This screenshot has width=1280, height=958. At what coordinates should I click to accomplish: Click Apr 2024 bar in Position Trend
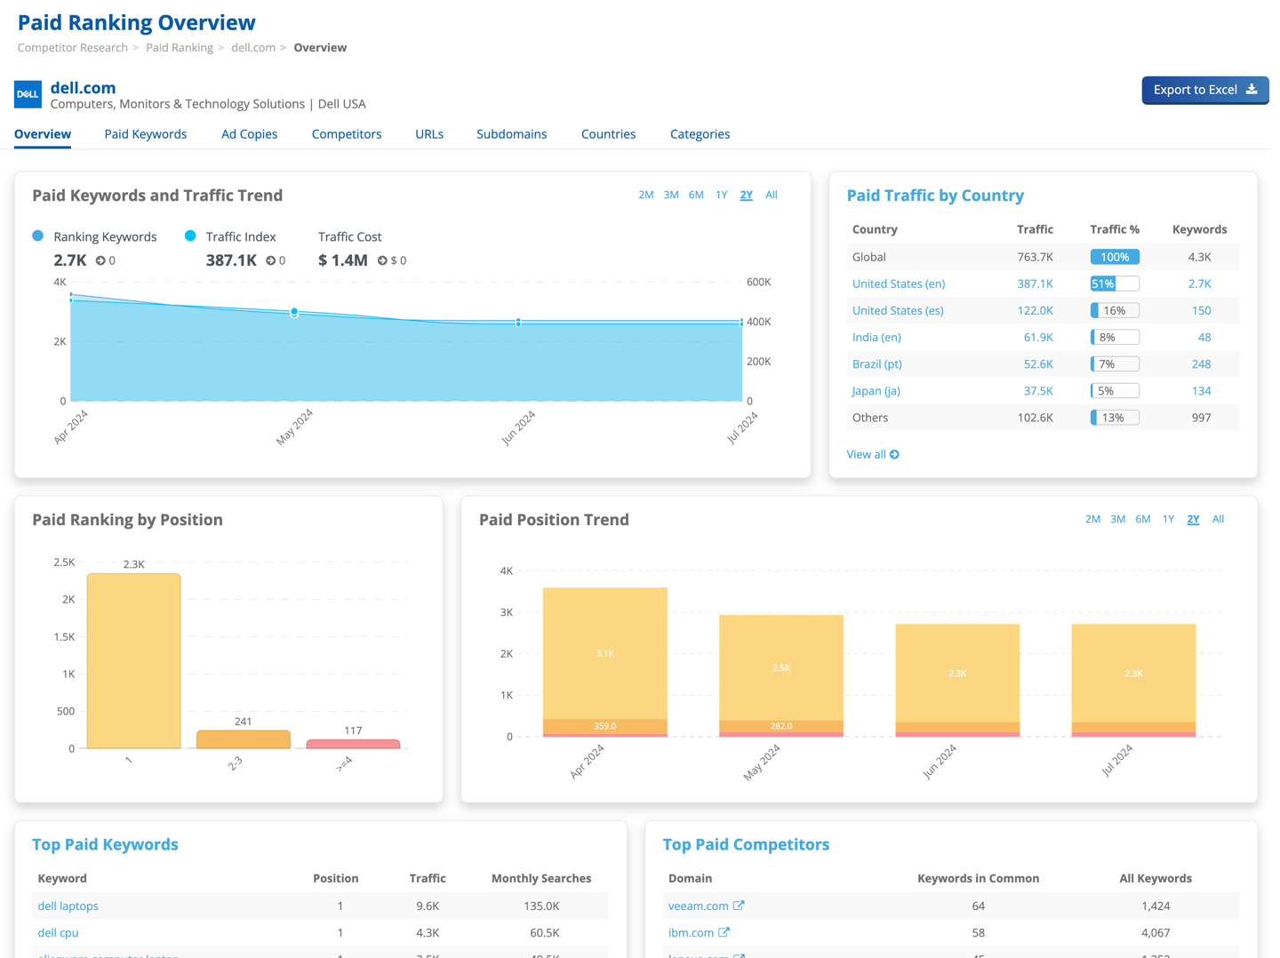click(605, 662)
